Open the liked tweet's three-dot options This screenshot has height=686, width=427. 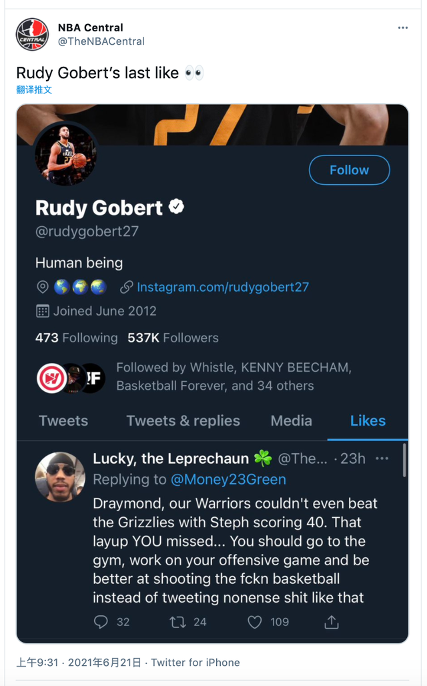[x=382, y=458]
